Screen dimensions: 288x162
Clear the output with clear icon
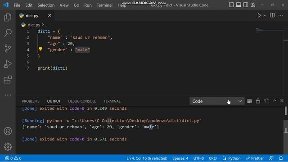pos(249,101)
